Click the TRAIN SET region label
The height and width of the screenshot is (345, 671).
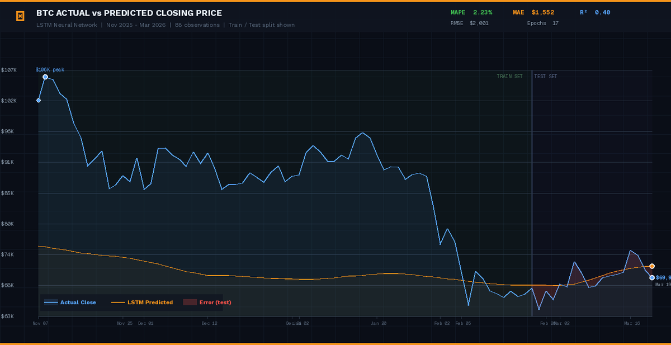point(509,77)
